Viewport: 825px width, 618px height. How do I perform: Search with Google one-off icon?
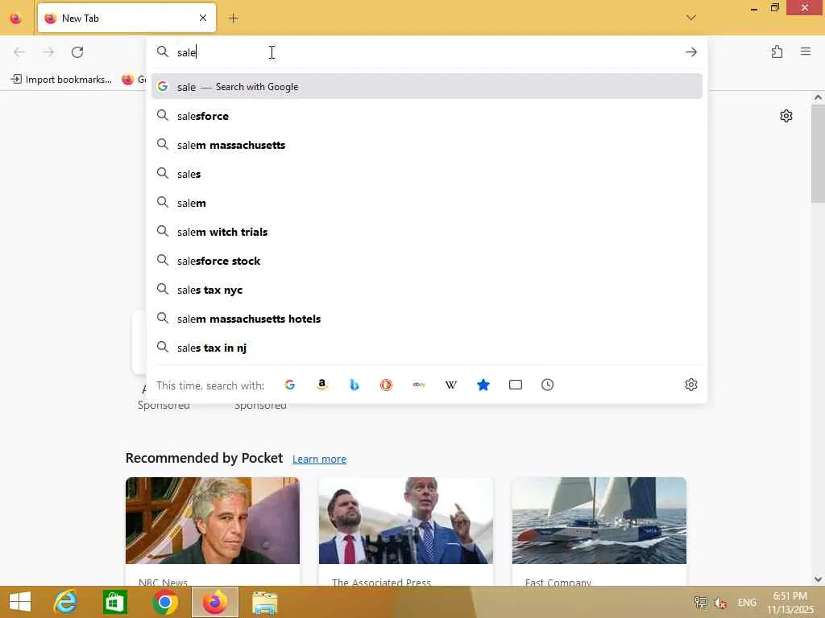290,385
